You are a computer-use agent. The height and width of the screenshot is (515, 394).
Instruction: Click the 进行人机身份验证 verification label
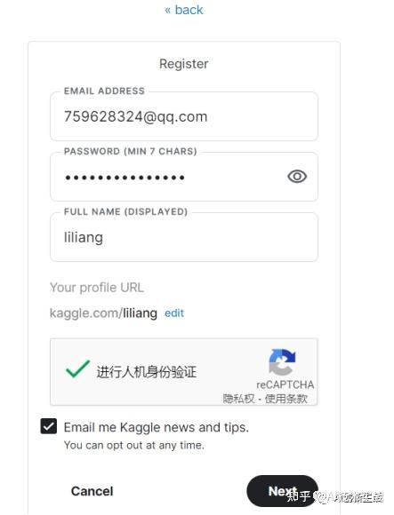pyautogui.click(x=147, y=372)
